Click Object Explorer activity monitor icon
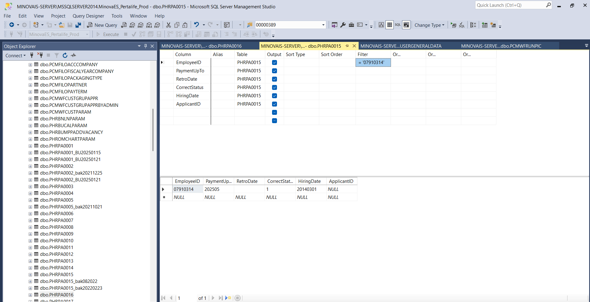This screenshot has width=590, height=302. [73, 55]
